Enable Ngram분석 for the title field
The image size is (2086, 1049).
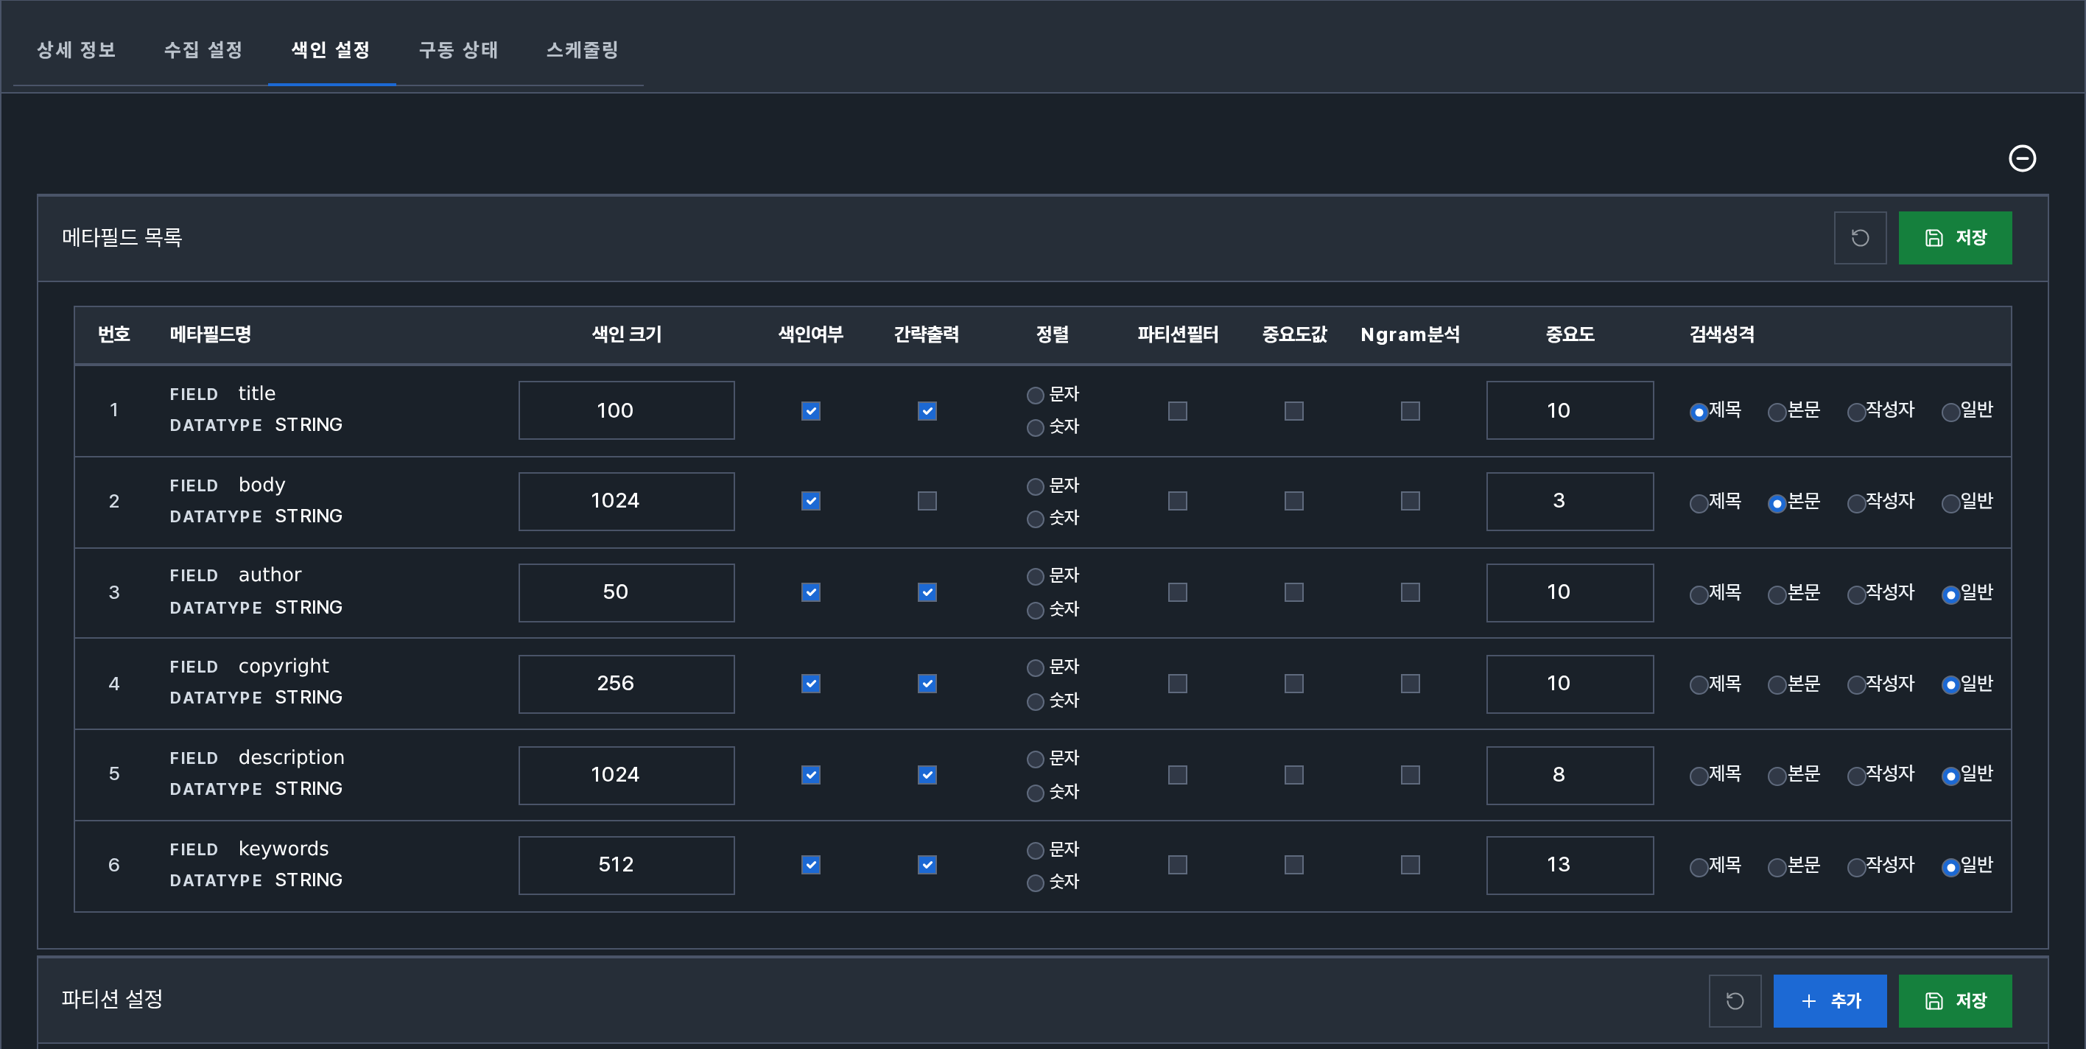[1411, 411]
